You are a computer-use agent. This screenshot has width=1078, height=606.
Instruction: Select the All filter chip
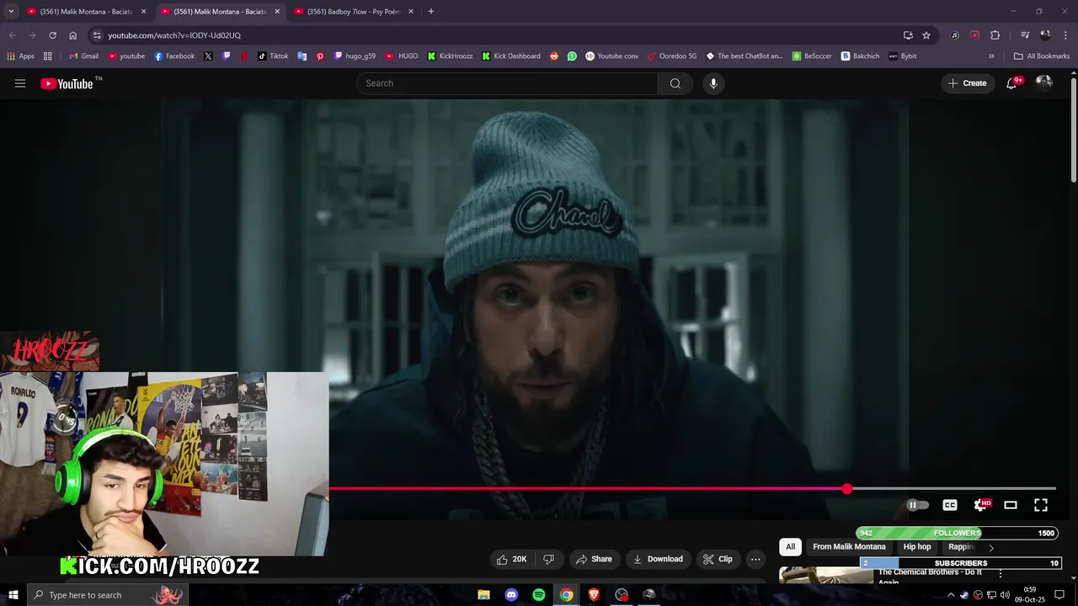[790, 547]
